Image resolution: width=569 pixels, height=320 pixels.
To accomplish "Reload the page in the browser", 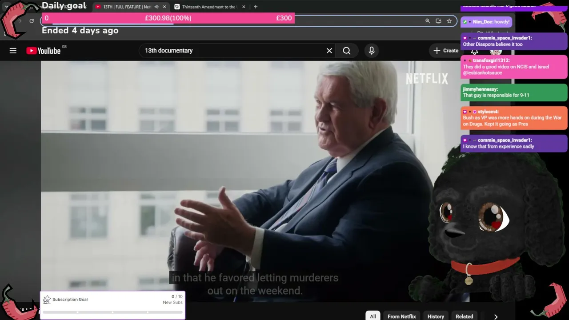I will 32,21.
